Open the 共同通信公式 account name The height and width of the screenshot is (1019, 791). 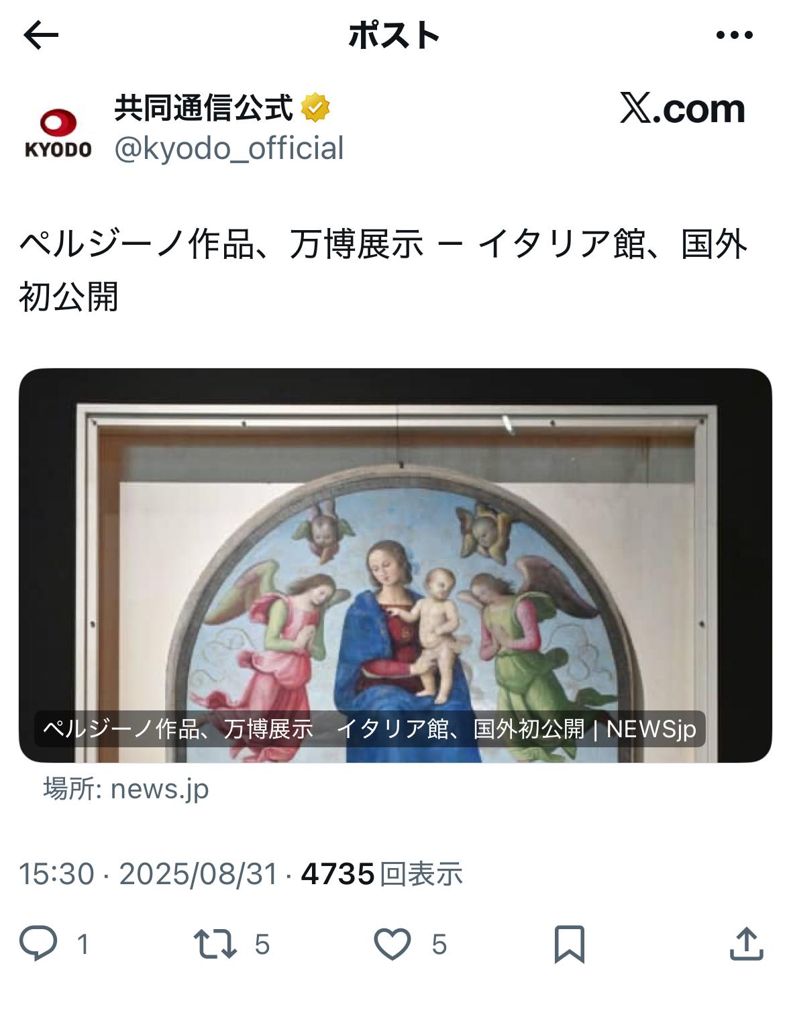coord(203,107)
